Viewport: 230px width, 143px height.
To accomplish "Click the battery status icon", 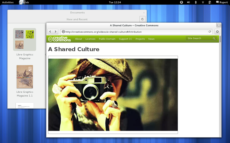I will [x=210, y=2].
